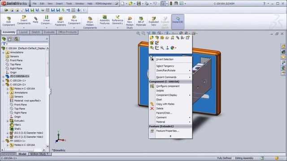Screen dimensions: 287x161
Task: Expand Recent Commands submenu
Action: pyautogui.click(x=170, y=77)
